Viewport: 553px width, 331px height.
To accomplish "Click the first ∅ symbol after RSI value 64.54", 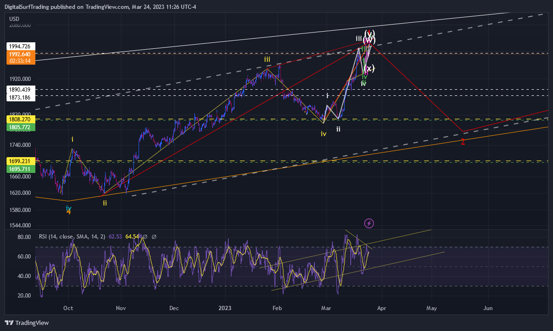I will pos(145,237).
